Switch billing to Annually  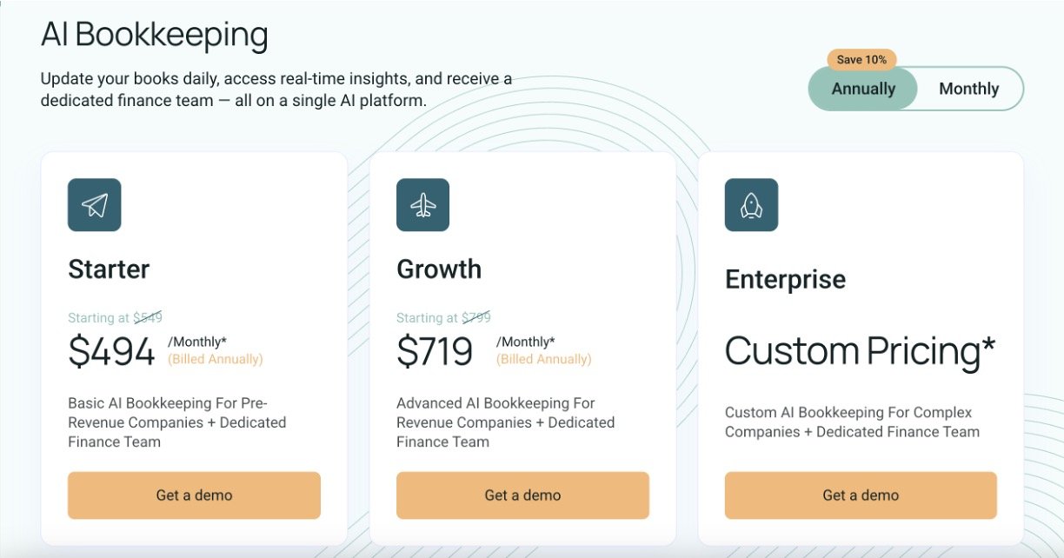pyautogui.click(x=863, y=89)
